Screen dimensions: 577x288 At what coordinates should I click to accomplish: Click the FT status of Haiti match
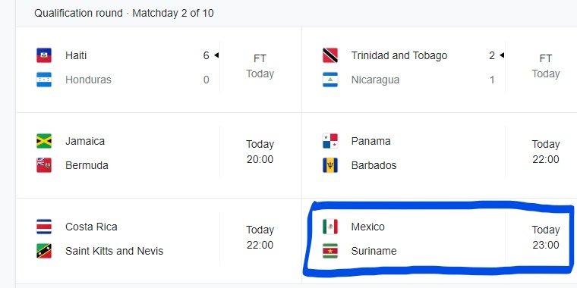(260, 58)
